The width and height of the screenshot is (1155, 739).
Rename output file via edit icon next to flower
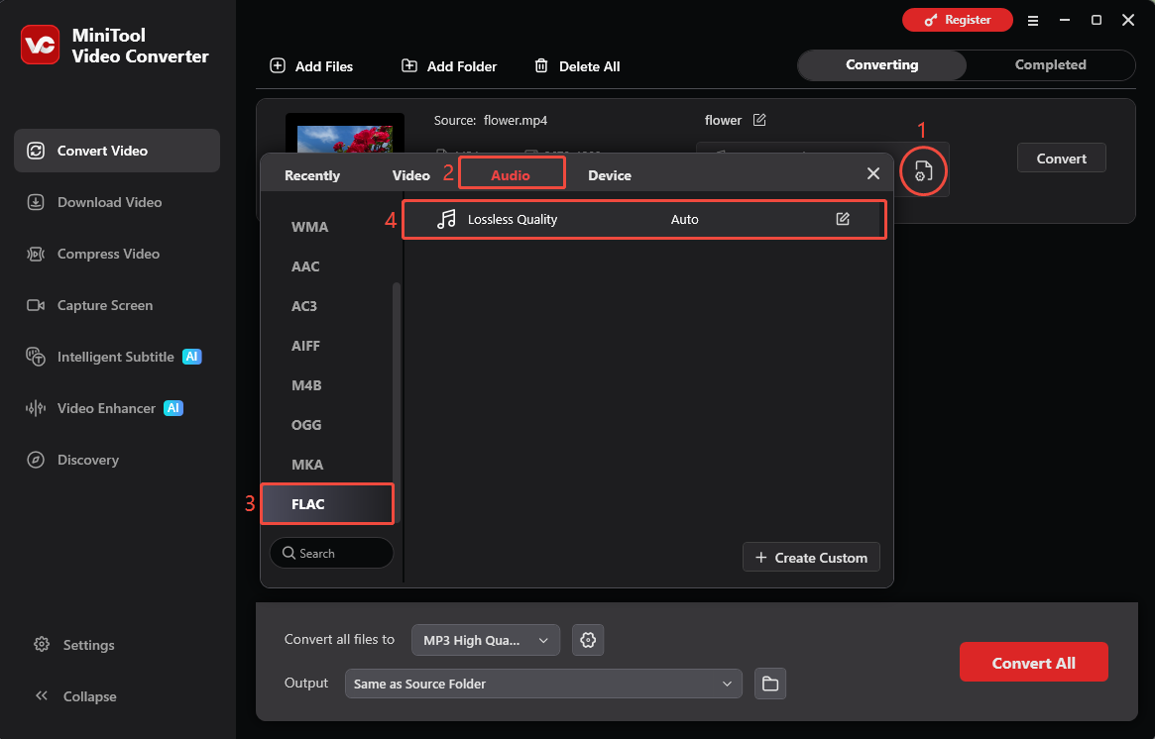[x=759, y=120]
